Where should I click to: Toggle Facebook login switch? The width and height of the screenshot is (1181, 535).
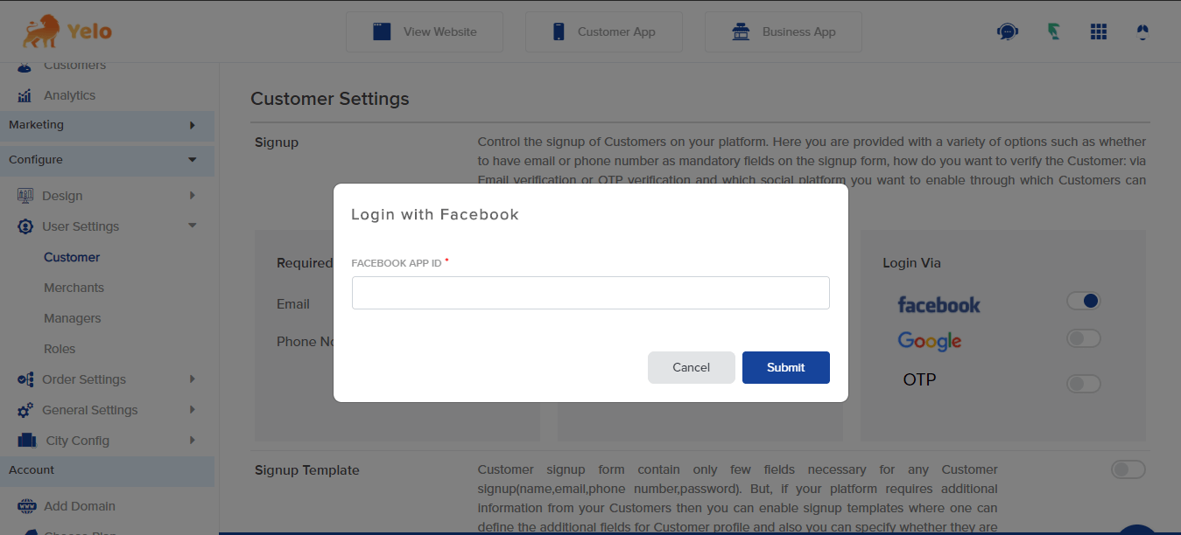click(x=1083, y=302)
